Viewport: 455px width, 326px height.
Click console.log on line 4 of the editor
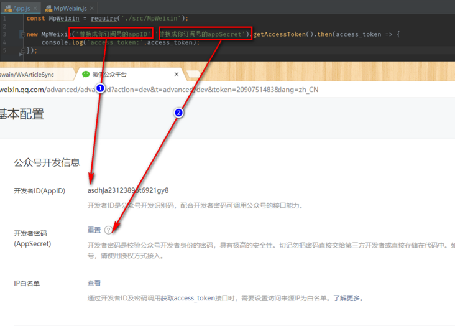[x=62, y=42]
